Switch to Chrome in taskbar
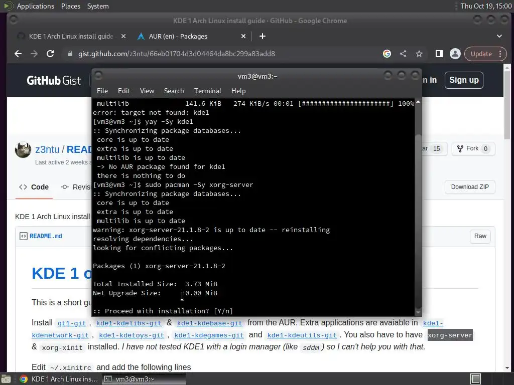 [x=58, y=379]
